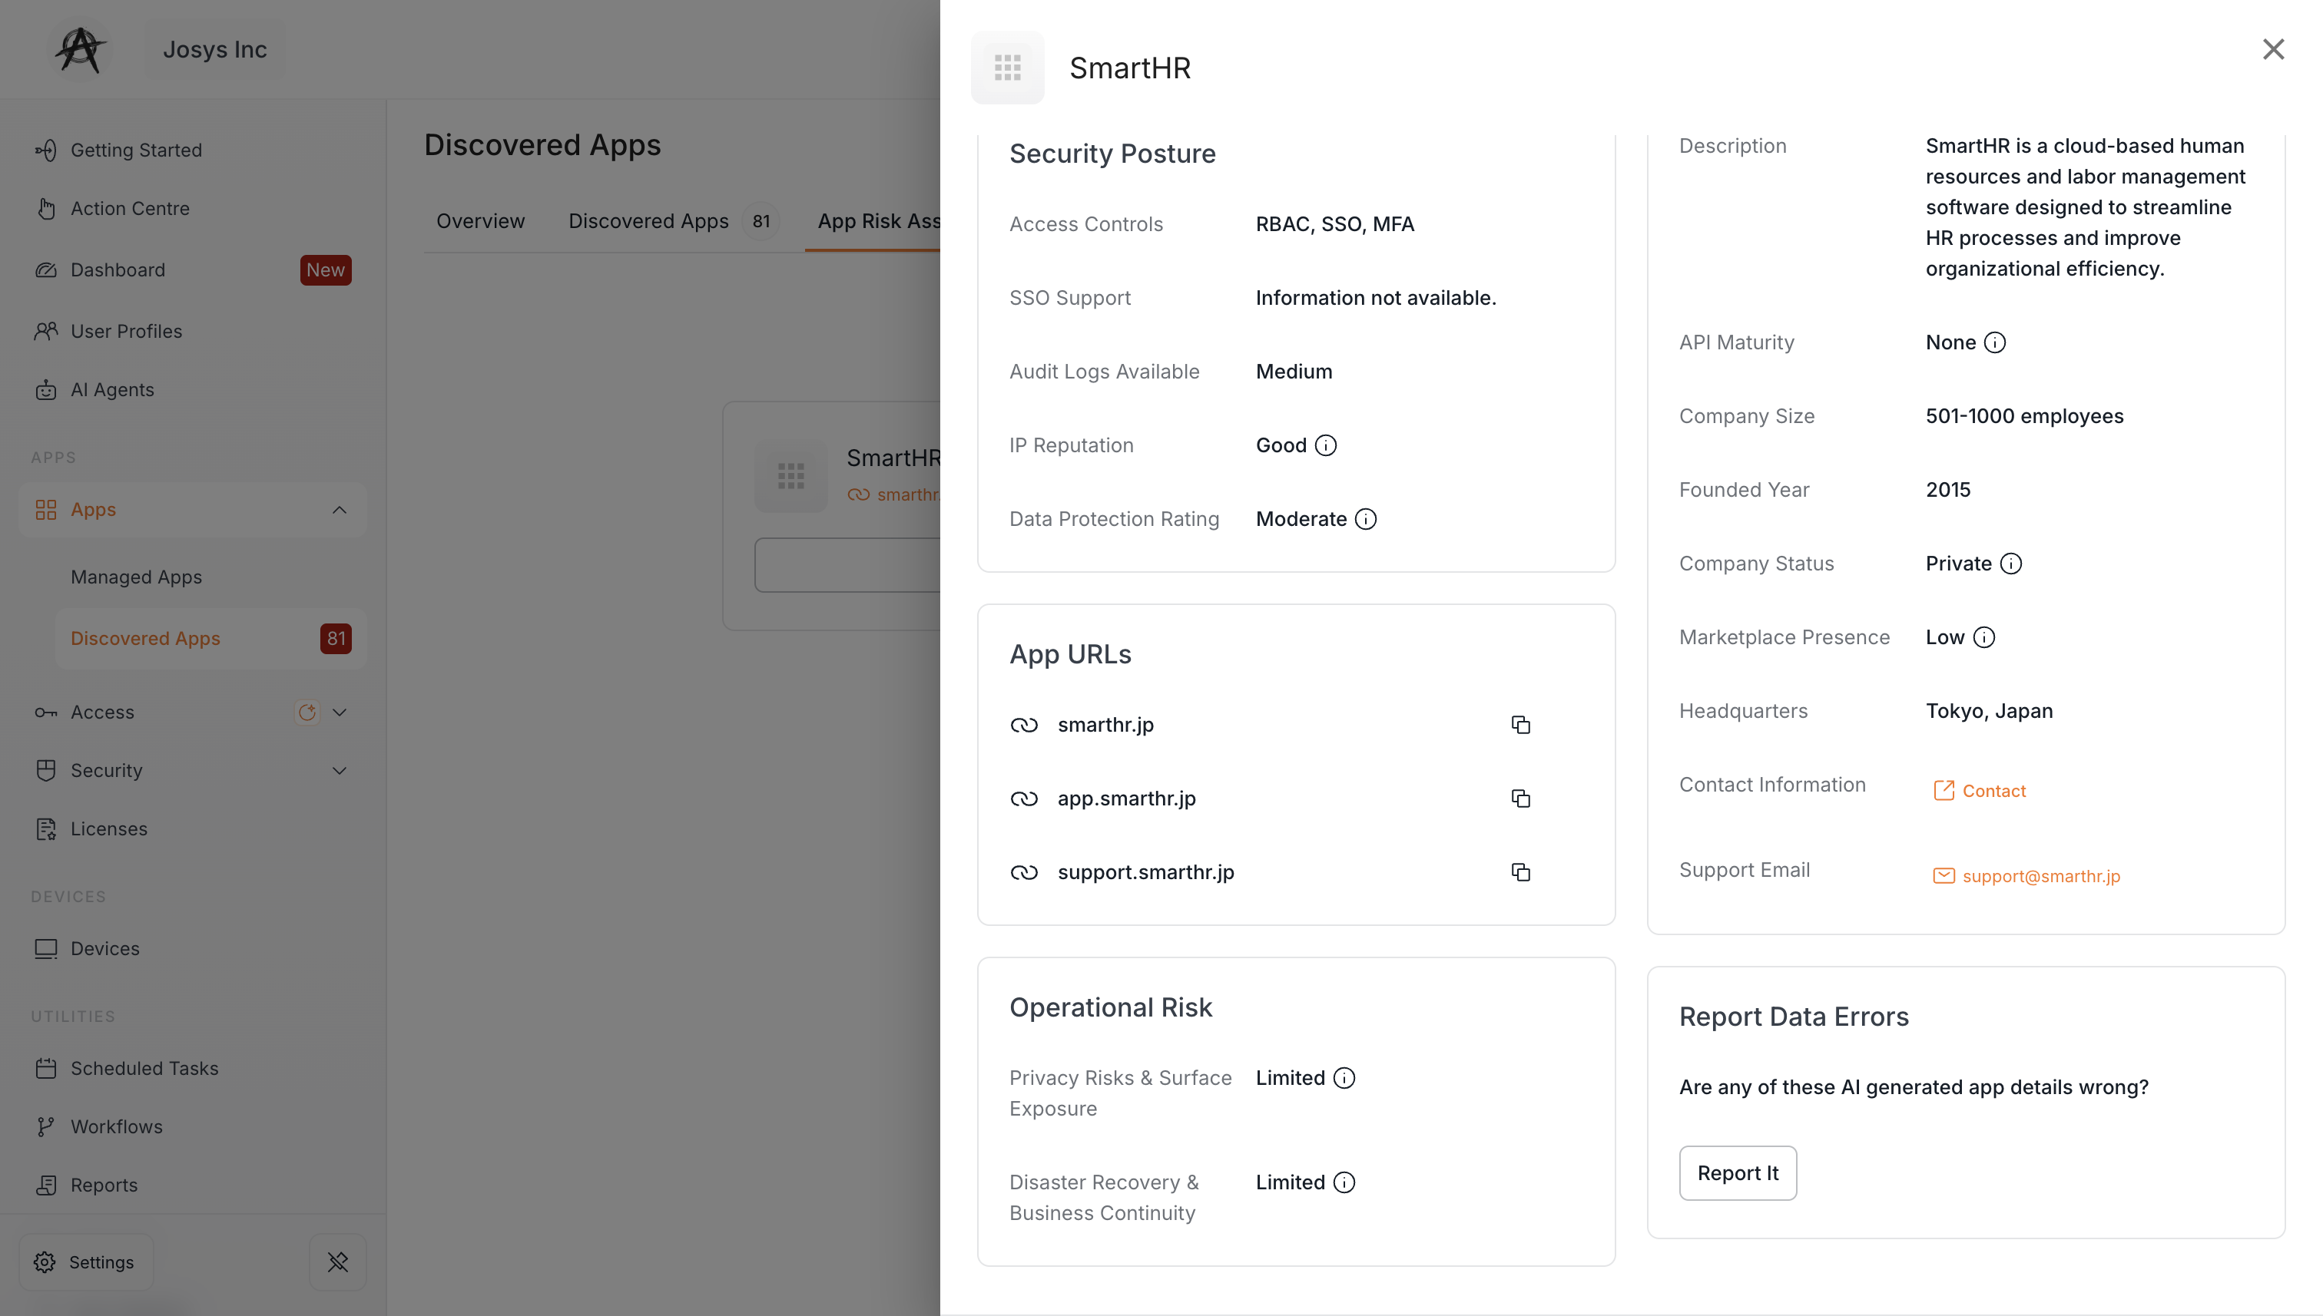Click Josys Inc organization name
This screenshot has height=1316, width=2323.
[214, 50]
